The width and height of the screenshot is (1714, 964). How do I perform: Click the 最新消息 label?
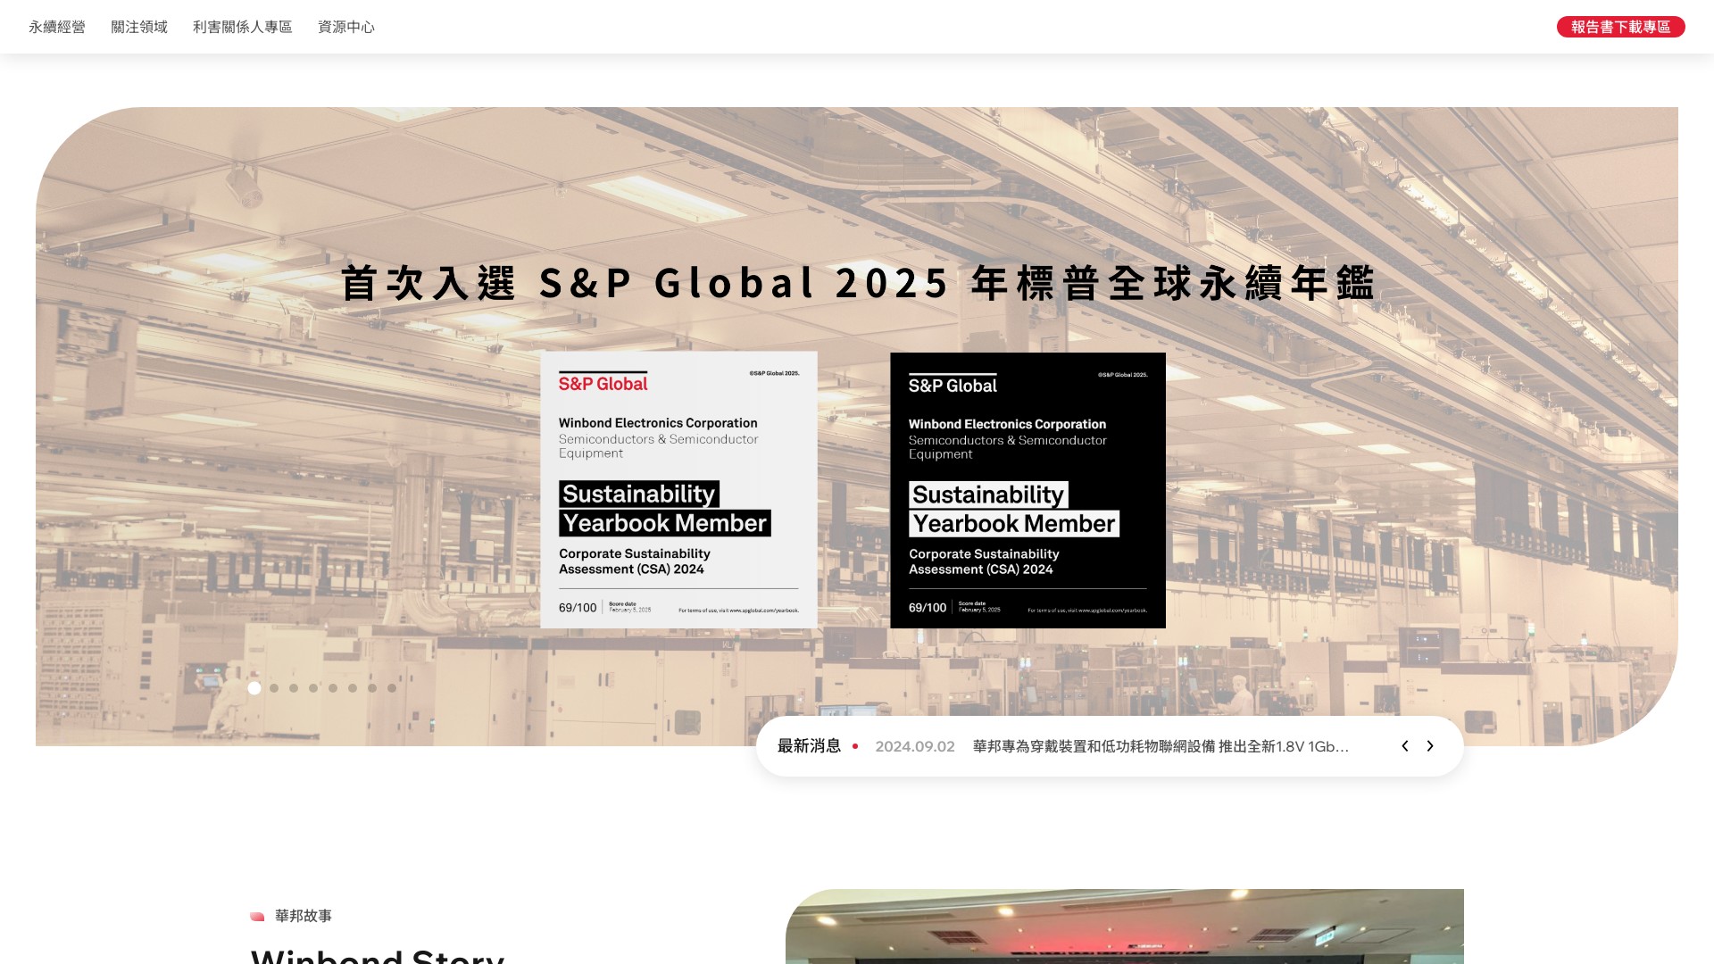pyautogui.click(x=809, y=746)
